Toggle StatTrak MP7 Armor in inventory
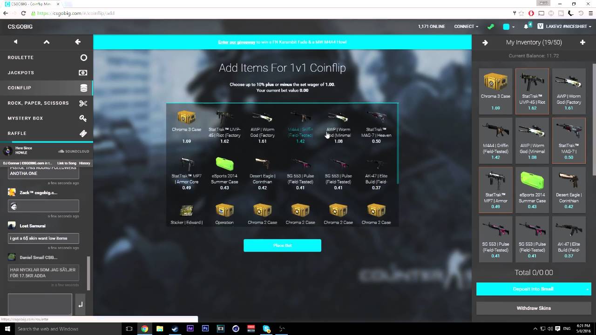Image resolution: width=596 pixels, height=335 pixels. pyautogui.click(x=495, y=190)
